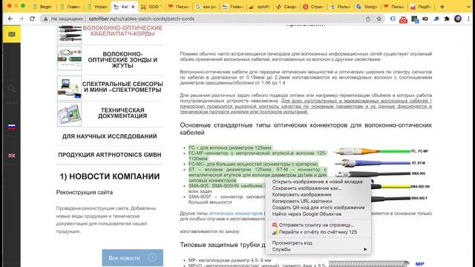Open the Chrome three-dot menu
The height and width of the screenshot is (267, 475).
coord(468,19)
